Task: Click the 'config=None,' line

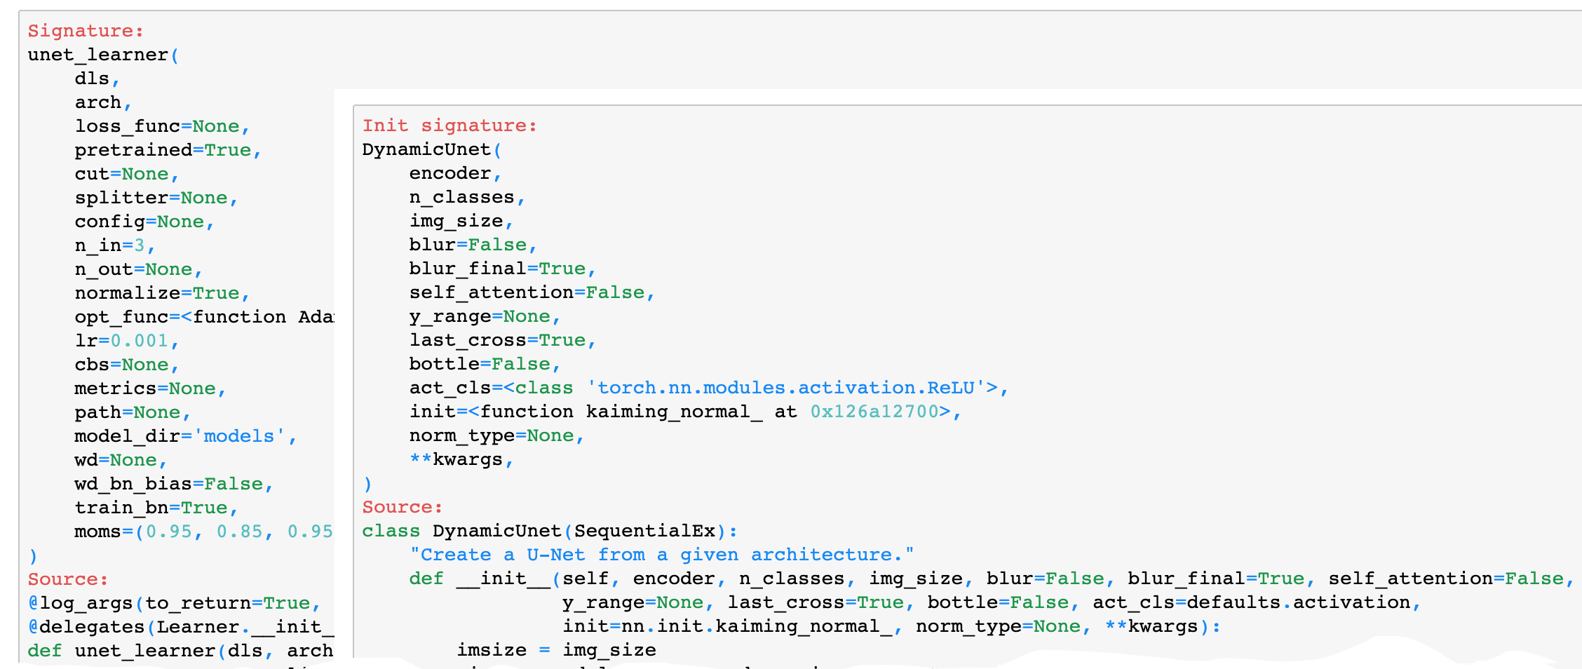Action: coord(144,222)
